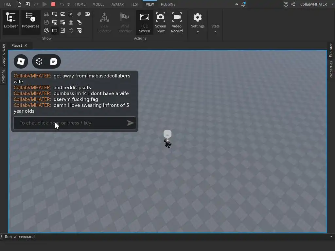Open the Terrain Editor side tab
The image size is (335, 251).
click(4, 55)
